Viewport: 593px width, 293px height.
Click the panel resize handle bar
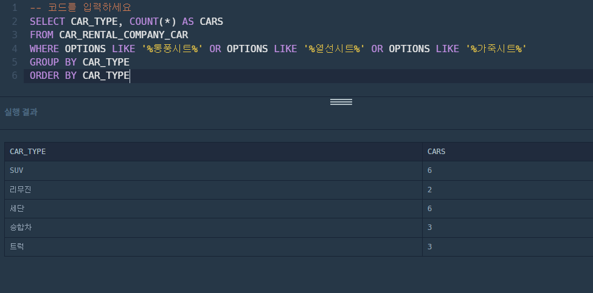point(341,102)
